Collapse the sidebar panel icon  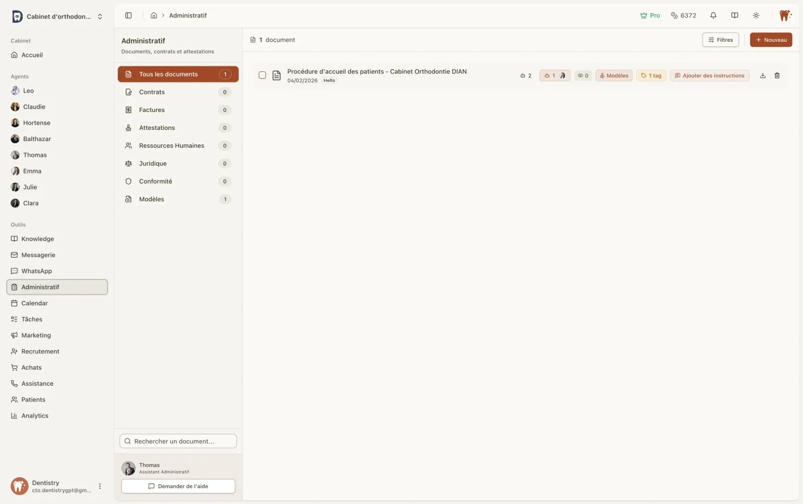(x=128, y=16)
